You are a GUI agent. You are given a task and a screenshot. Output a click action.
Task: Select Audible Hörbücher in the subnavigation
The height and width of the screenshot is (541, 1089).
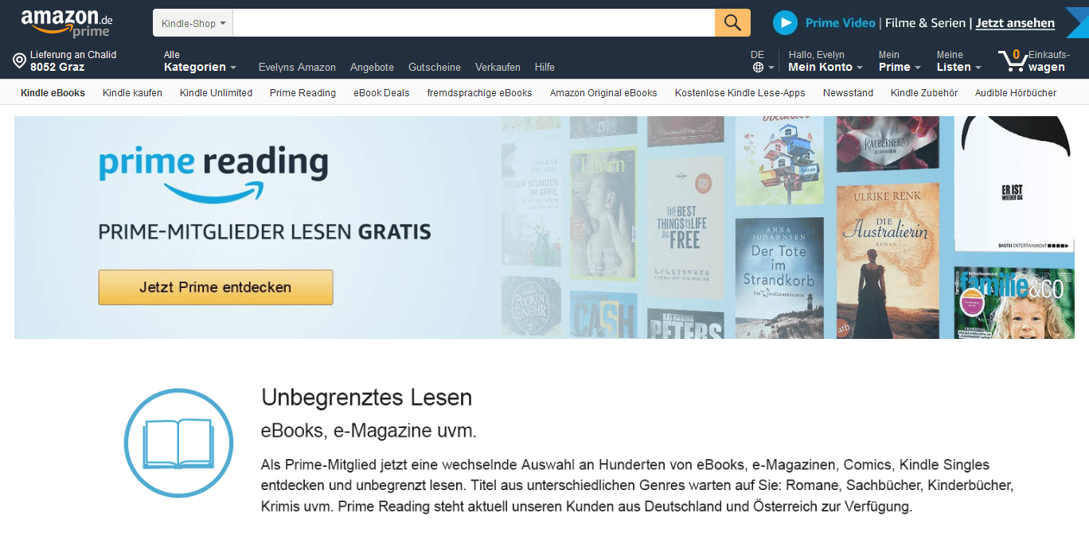coord(1016,93)
